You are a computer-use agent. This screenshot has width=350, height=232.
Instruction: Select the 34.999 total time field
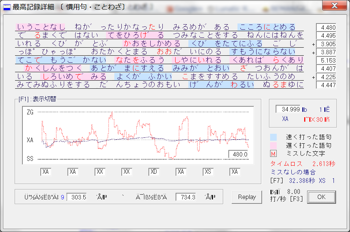[288, 109]
